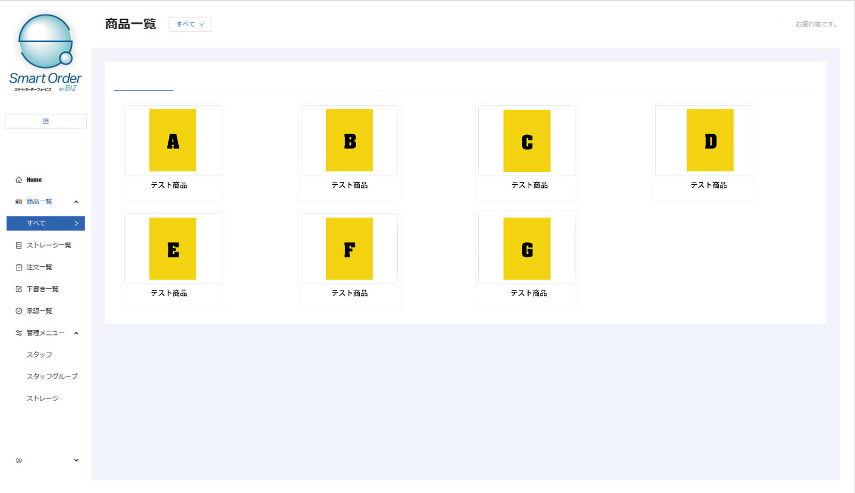Viewport: 855px width, 493px height.
Task: Expand the user account chevron at bottom
Action: pyautogui.click(x=76, y=461)
